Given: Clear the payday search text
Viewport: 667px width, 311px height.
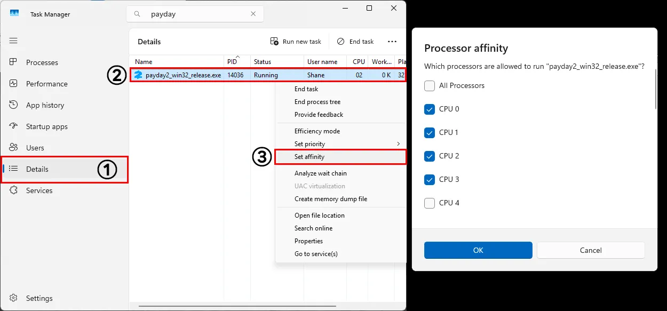Looking at the screenshot, I should (x=253, y=14).
